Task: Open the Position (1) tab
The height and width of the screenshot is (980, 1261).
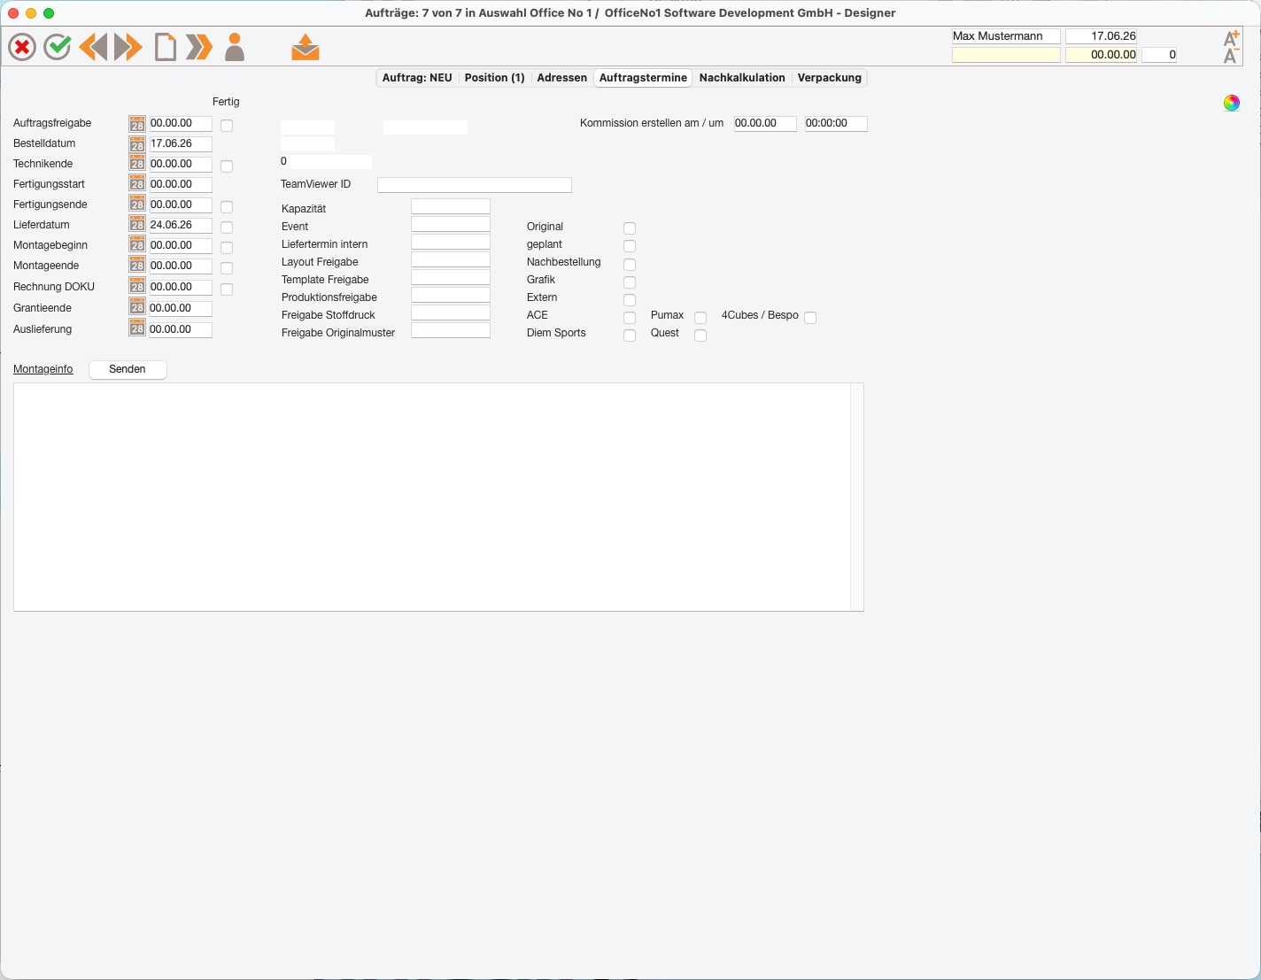Action: pos(494,78)
